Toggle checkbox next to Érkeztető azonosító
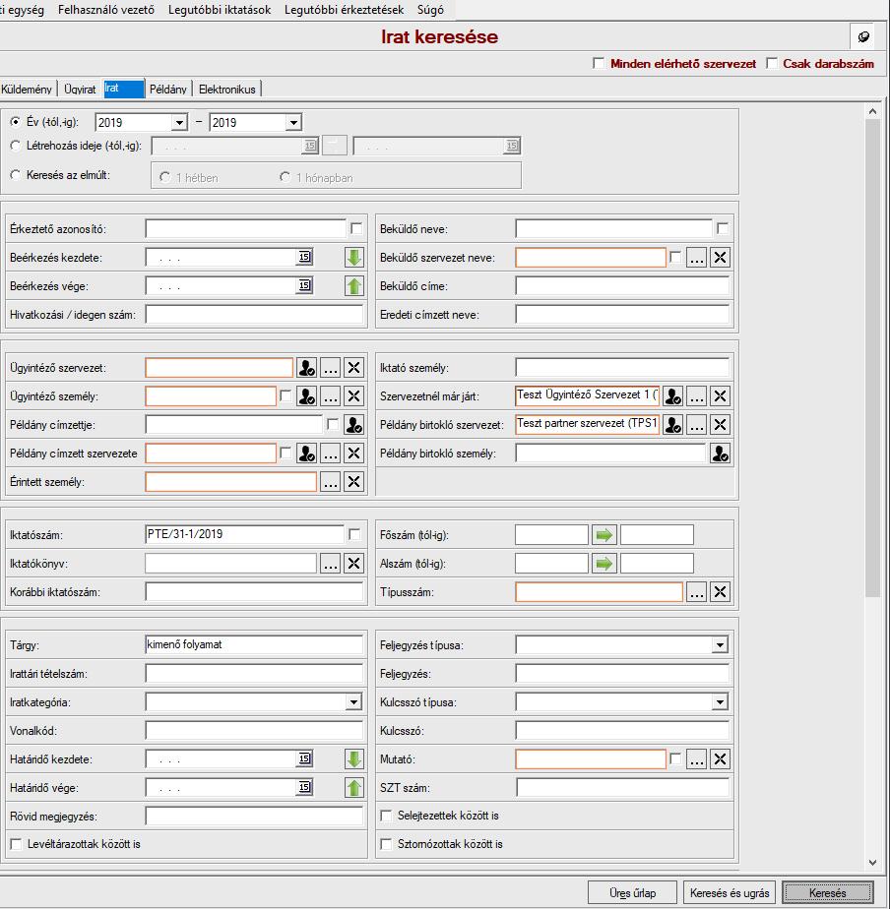Screen dimensions: 890x909 coord(356,228)
